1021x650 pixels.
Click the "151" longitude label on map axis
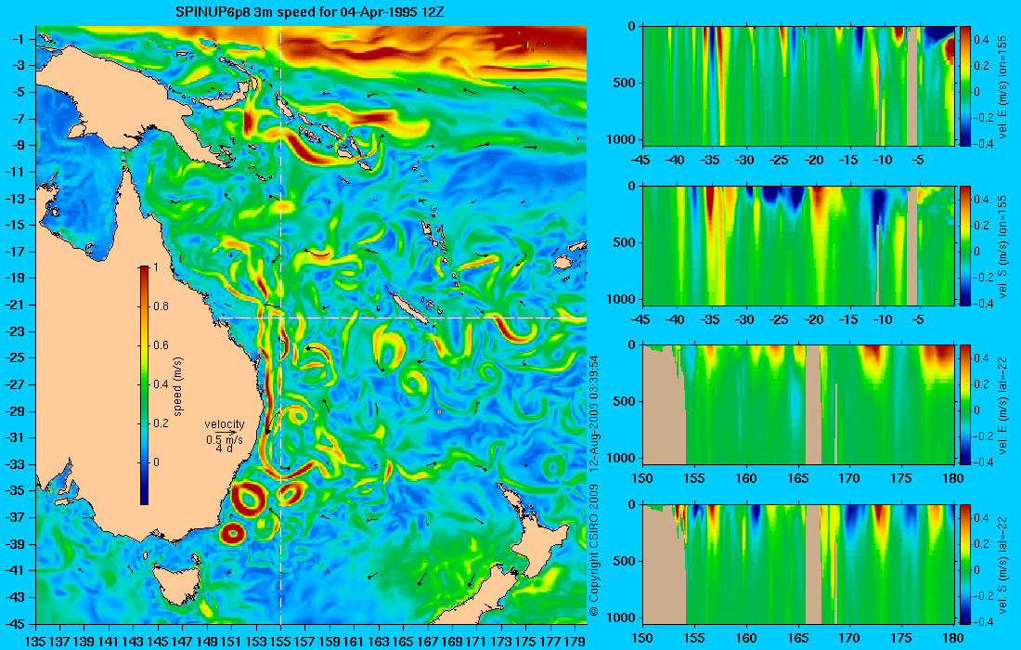[231, 642]
